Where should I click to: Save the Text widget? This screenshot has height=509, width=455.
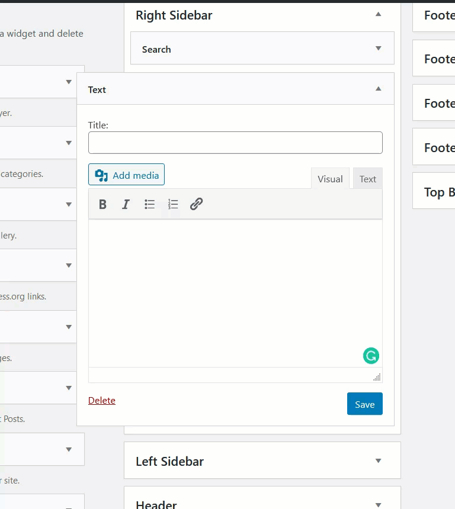364,404
